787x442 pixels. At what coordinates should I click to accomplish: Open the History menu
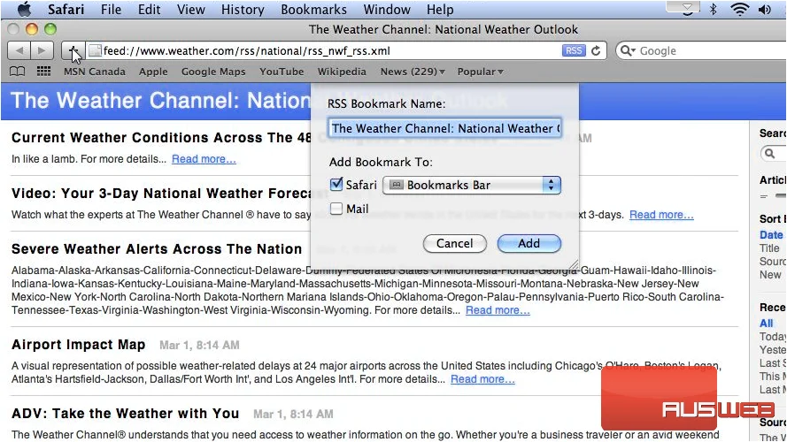(243, 9)
